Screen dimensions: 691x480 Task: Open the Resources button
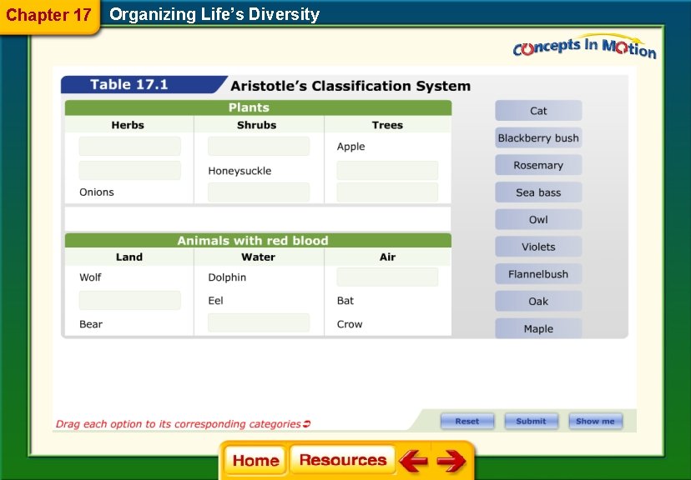(342, 460)
